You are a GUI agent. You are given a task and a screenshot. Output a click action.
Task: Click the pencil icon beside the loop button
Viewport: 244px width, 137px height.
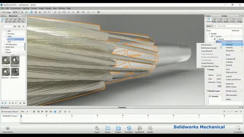(x=60, y=112)
